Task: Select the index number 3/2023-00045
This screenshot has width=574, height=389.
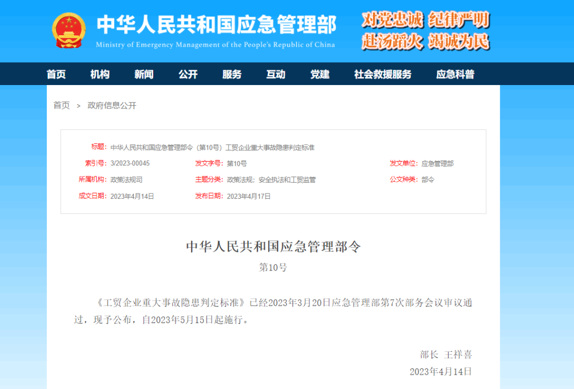Action: point(130,163)
